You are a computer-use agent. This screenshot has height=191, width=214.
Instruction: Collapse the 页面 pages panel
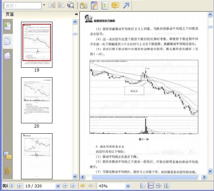tap(76, 14)
